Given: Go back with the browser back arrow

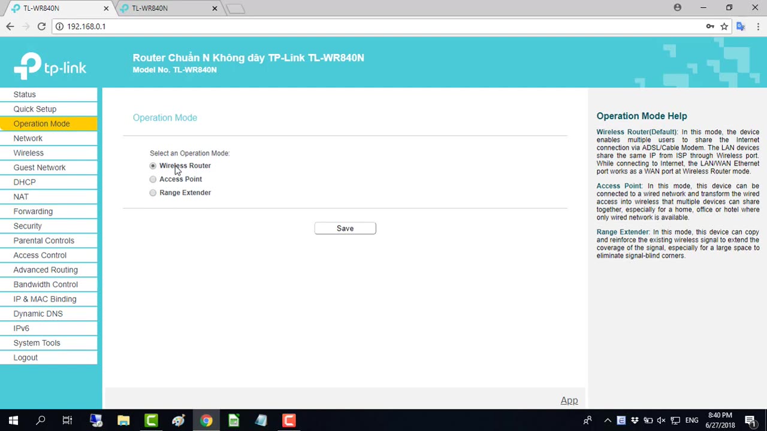Looking at the screenshot, I should point(10,26).
